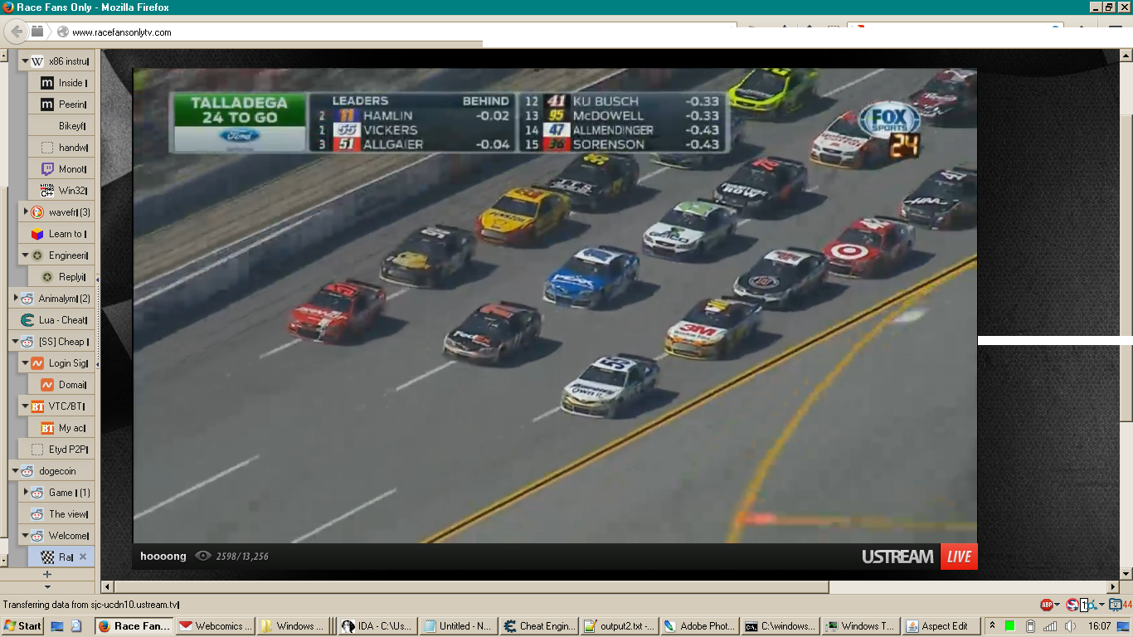Select the Lua - Cheat tab
This screenshot has width=1133, height=637.
point(53,320)
